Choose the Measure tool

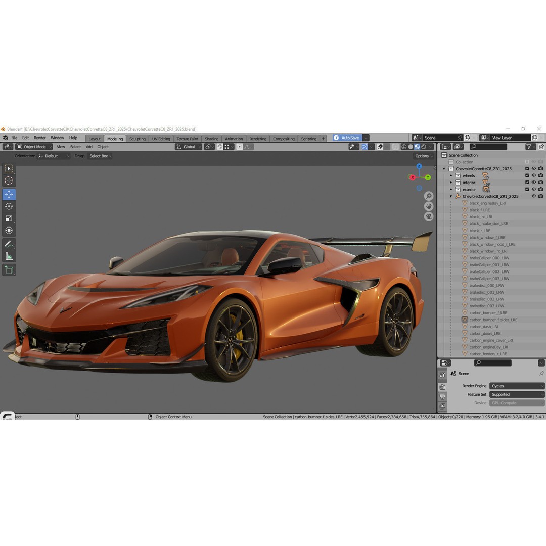[9, 257]
